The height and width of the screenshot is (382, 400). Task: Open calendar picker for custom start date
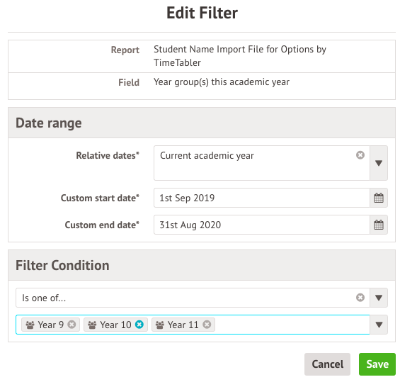tap(379, 198)
